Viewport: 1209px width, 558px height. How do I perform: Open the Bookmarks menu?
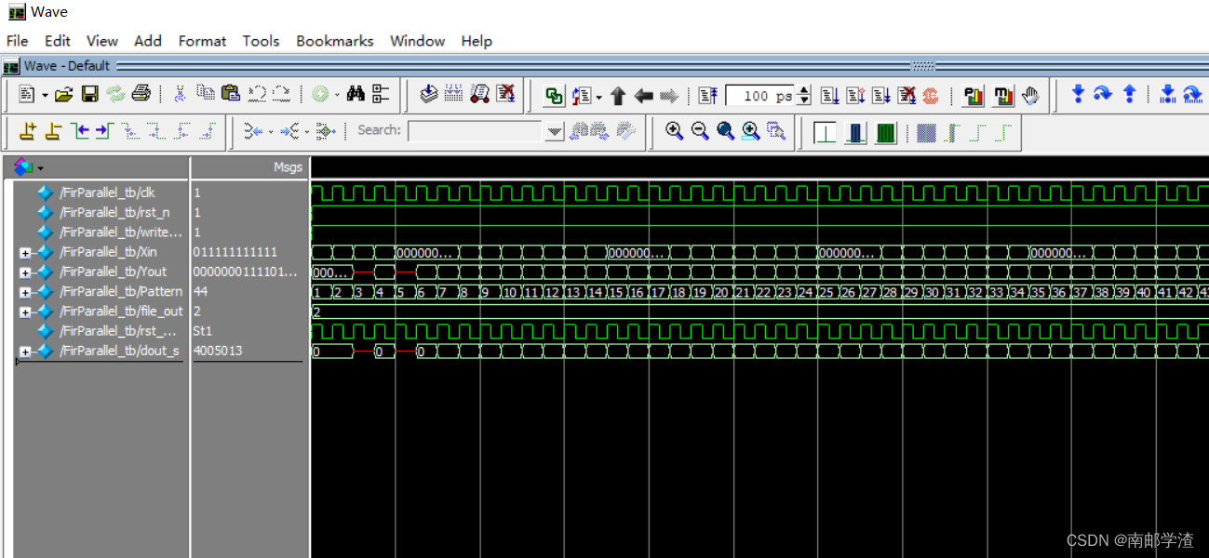[335, 41]
